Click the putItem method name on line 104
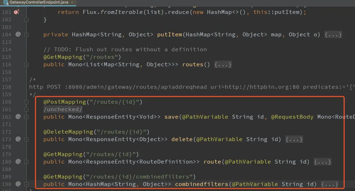Image resolution: width=355 pixels, height=191 pixels. [x=170, y=35]
